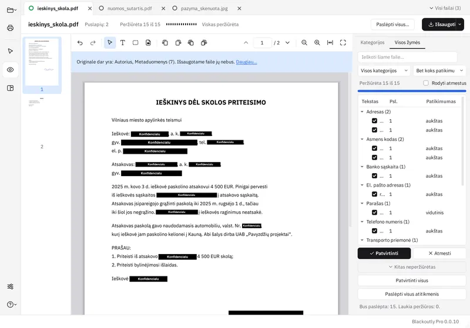Choose the text selection tool
This screenshot has width=470, height=328.
pyautogui.click(x=123, y=43)
